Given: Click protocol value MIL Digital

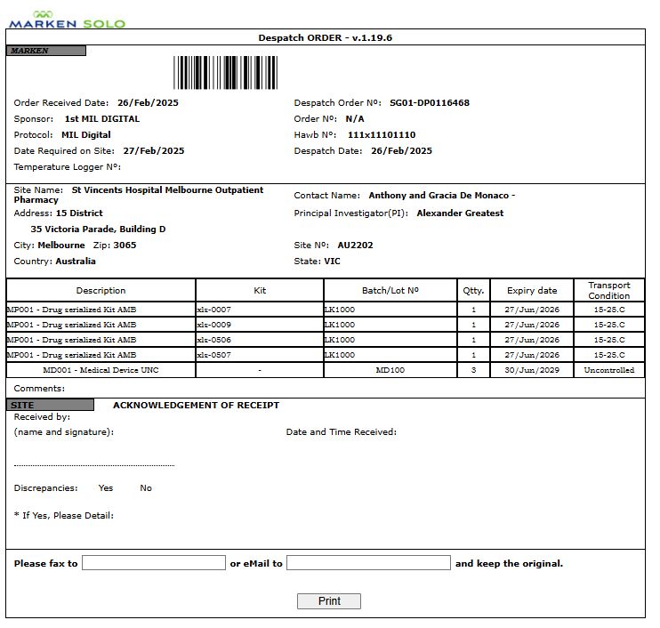Looking at the screenshot, I should 86,134.
